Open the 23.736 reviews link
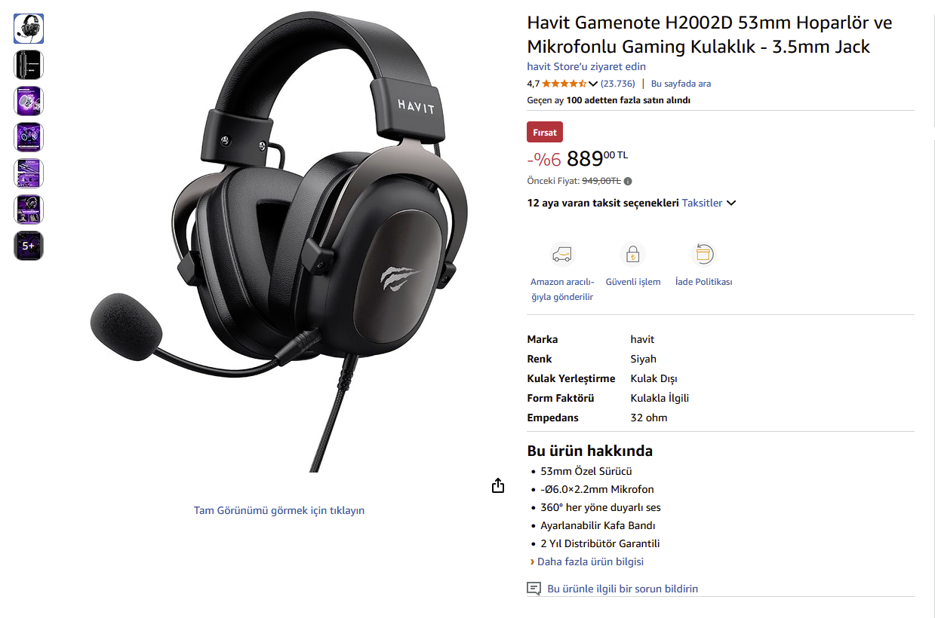This screenshot has height=618, width=935. click(x=617, y=84)
